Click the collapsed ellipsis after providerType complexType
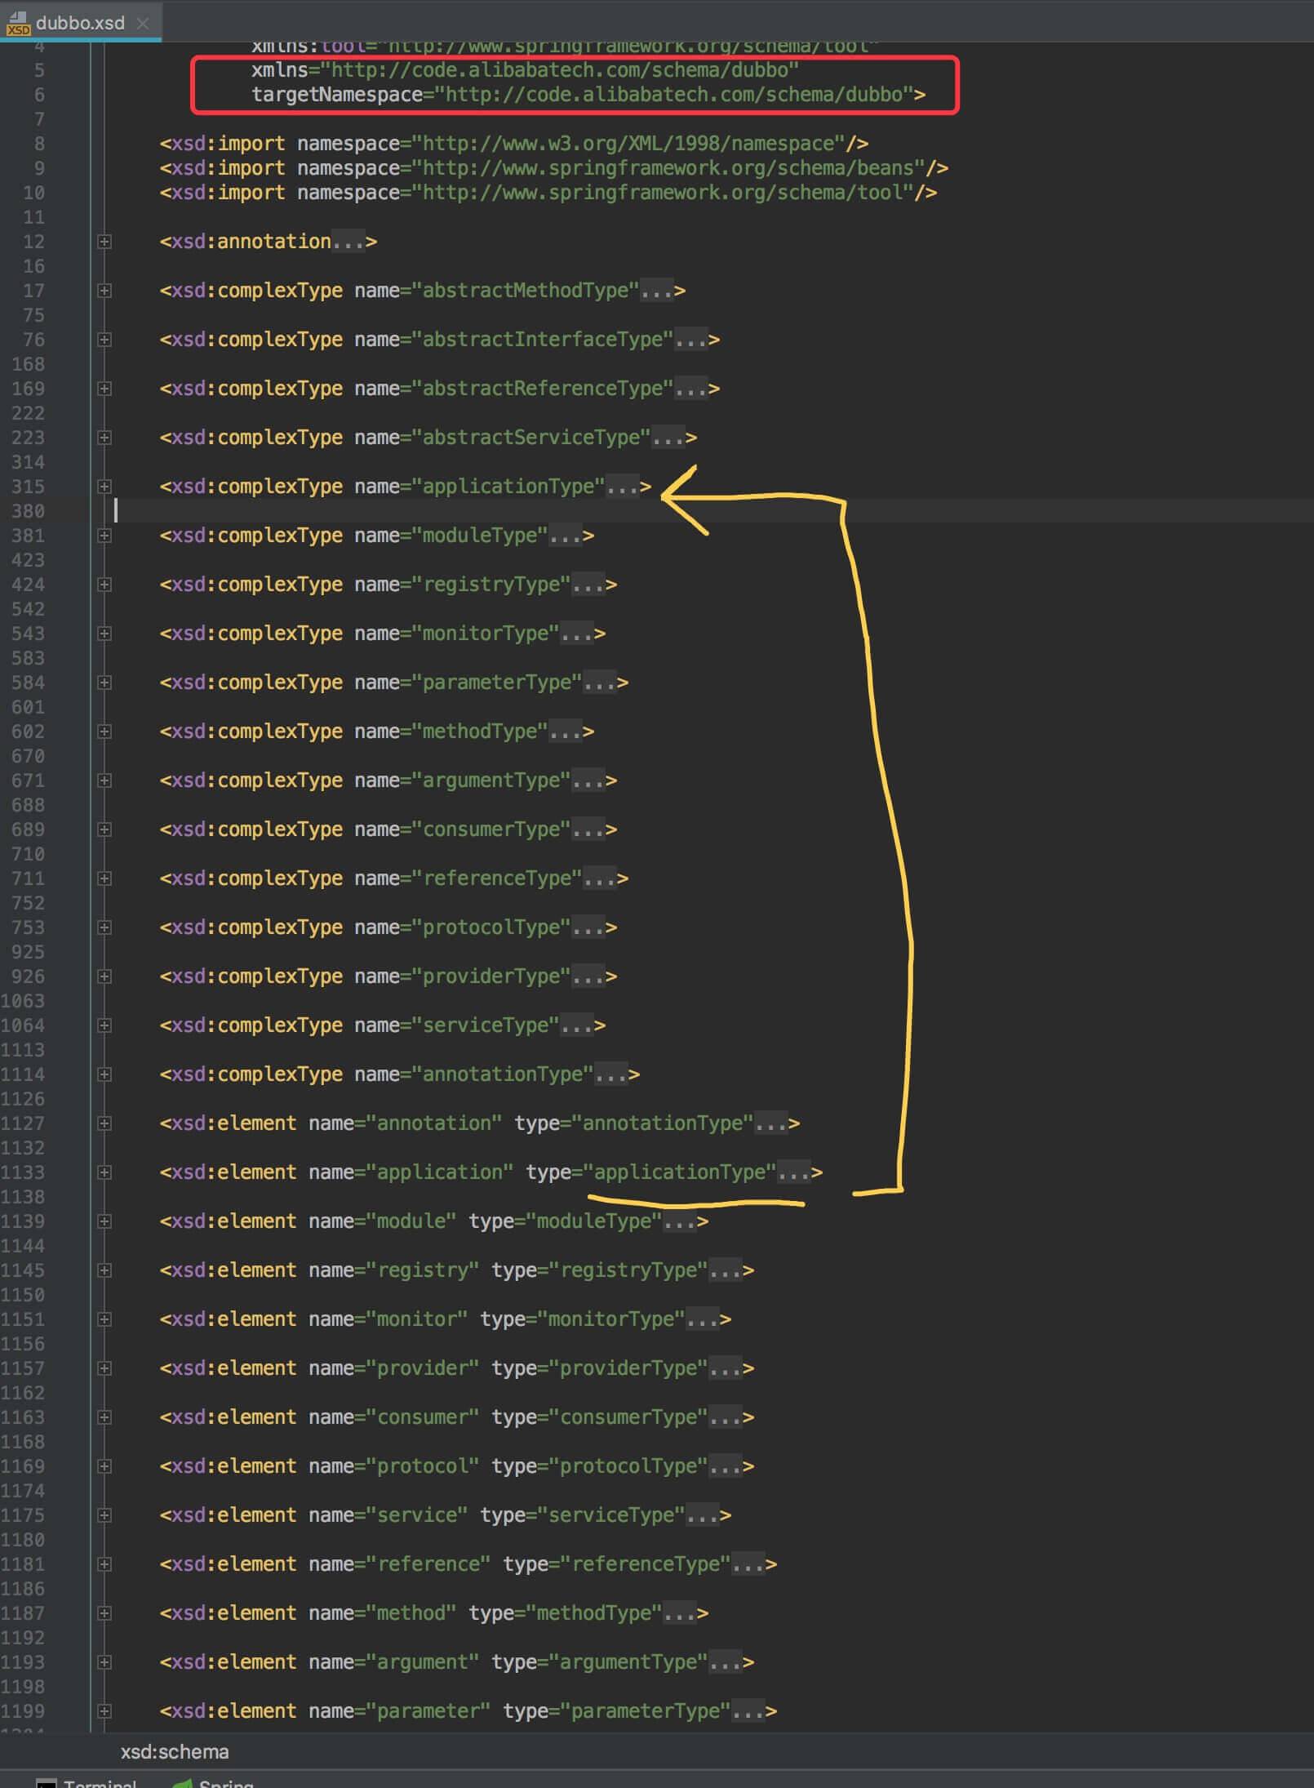The width and height of the screenshot is (1314, 1788). (x=588, y=976)
